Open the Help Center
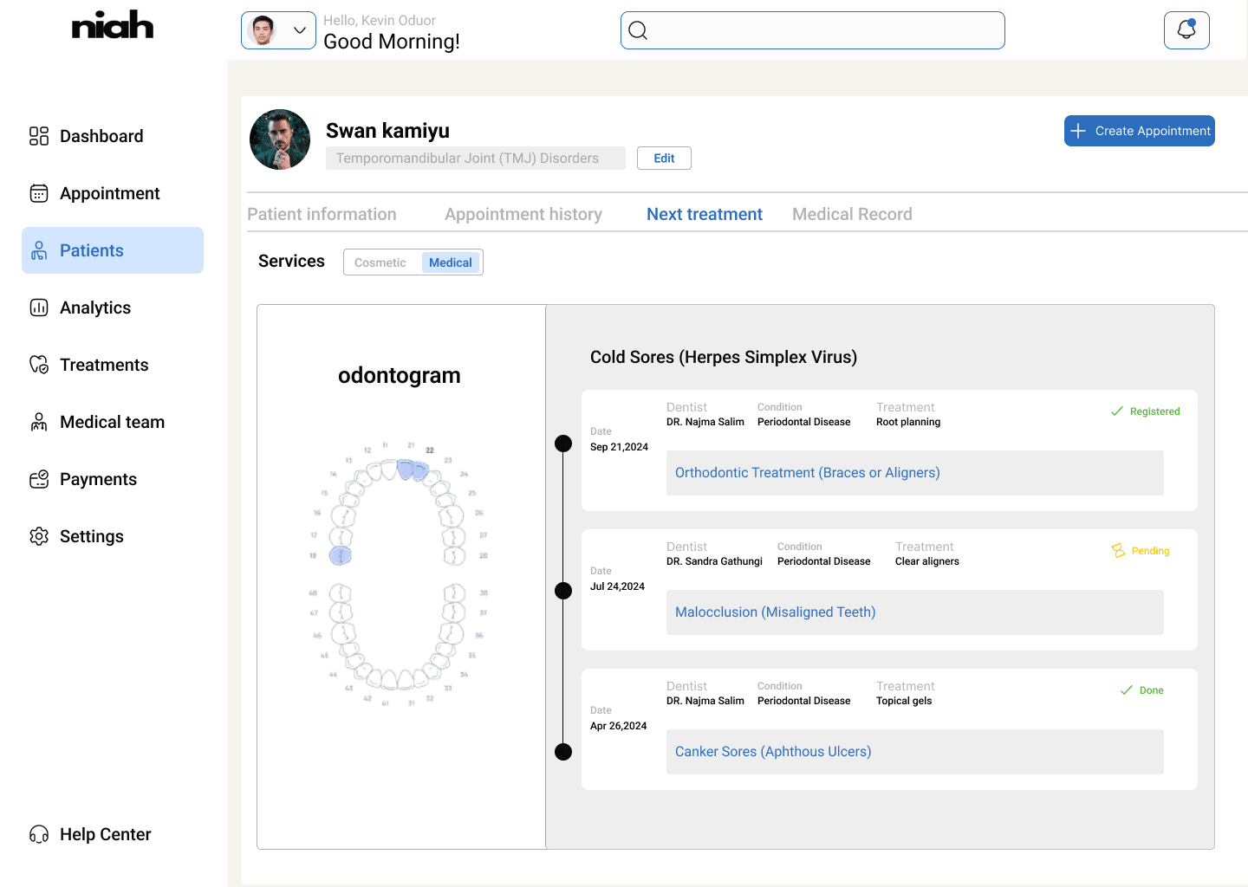The width and height of the screenshot is (1248, 887). (90, 834)
